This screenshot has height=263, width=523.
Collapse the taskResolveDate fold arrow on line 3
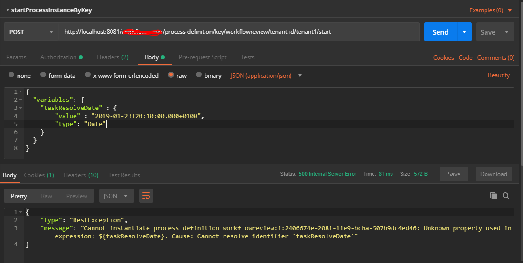pos(21,108)
